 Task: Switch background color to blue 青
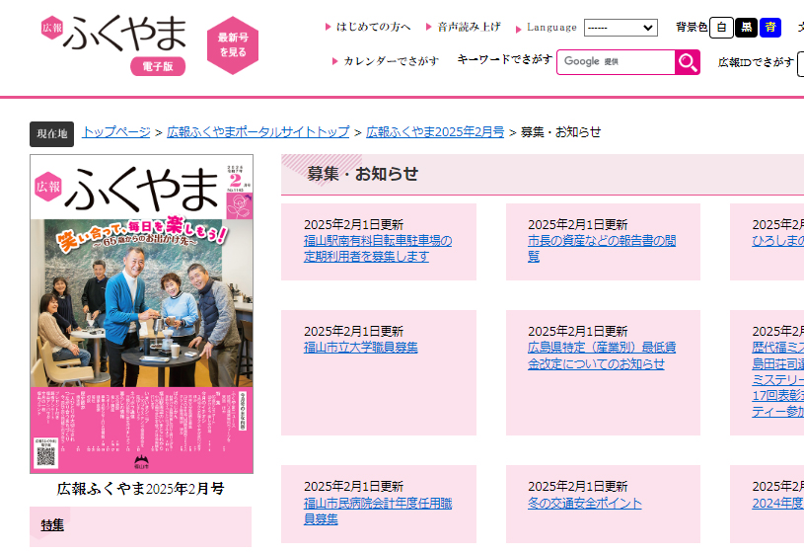[772, 28]
